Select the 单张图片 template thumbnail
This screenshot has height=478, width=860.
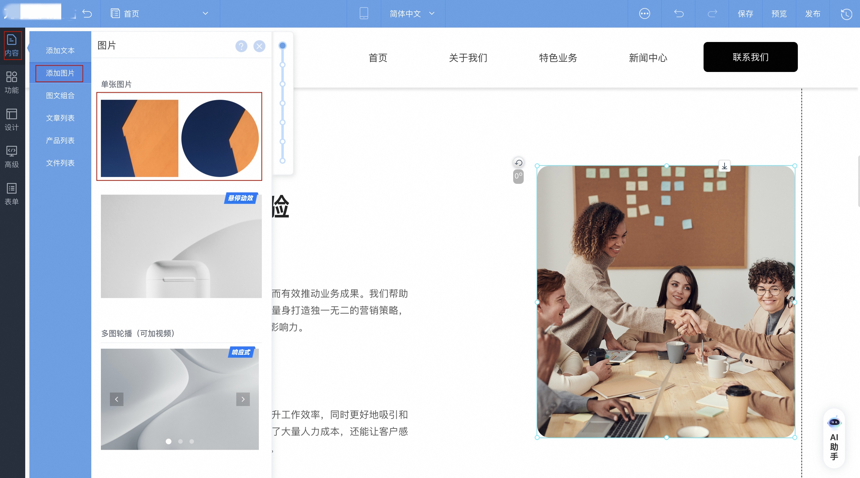coord(179,137)
